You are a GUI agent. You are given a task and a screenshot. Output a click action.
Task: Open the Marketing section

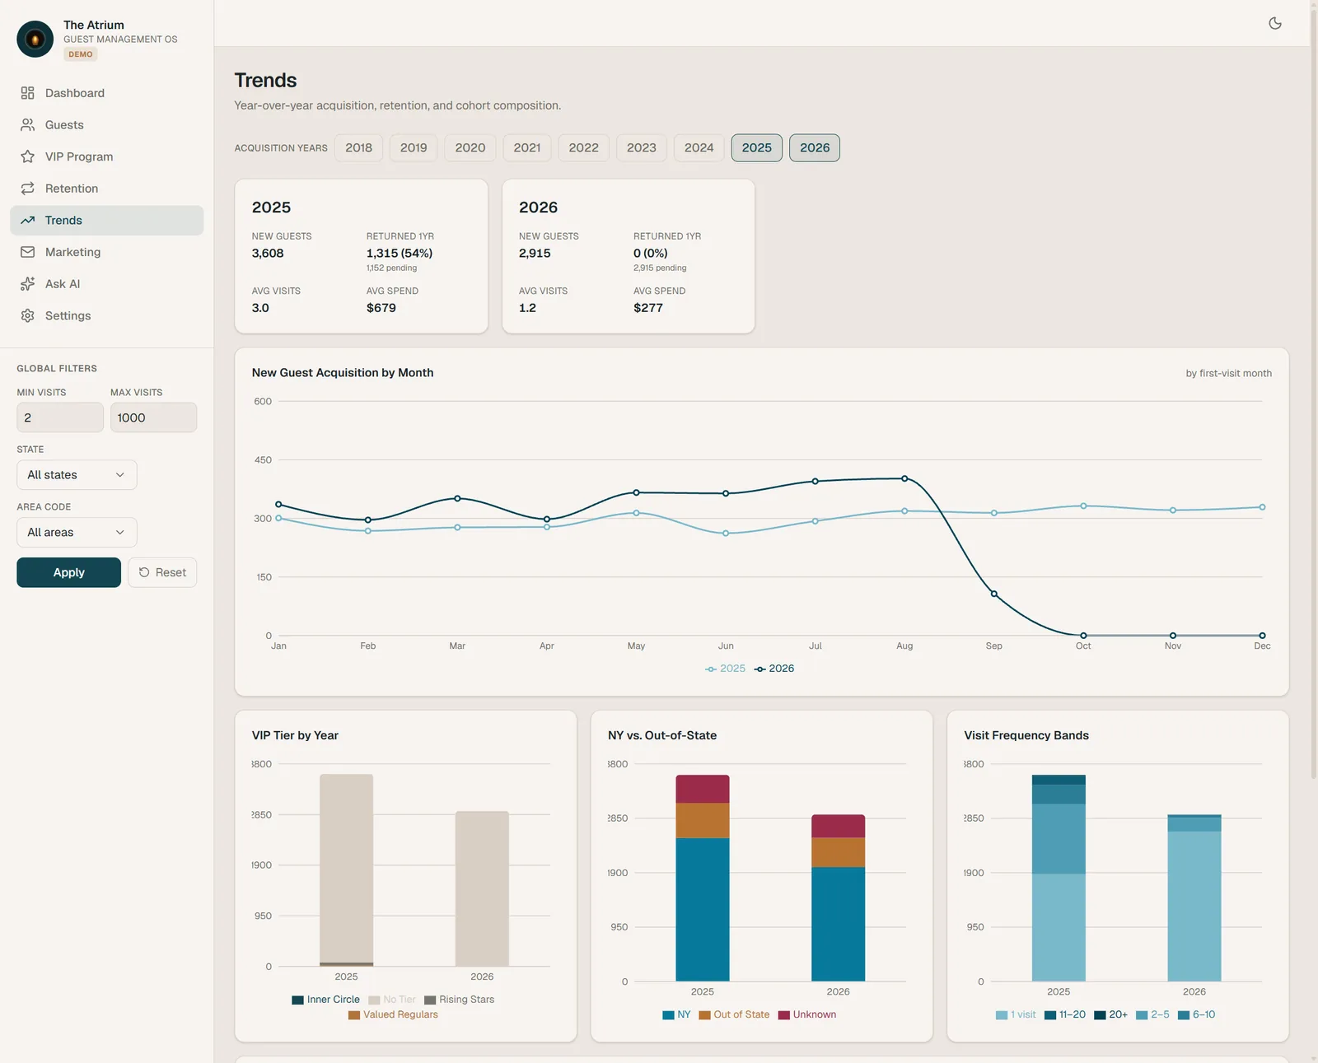coord(106,252)
